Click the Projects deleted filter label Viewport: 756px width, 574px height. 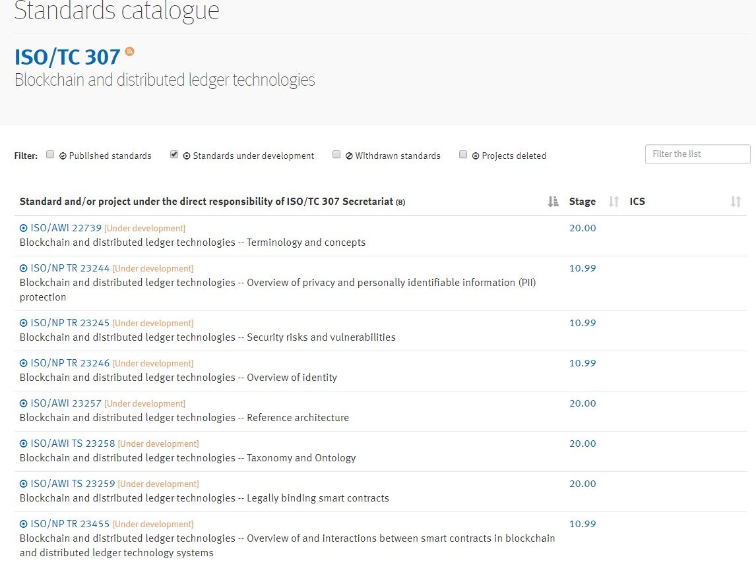coord(514,156)
